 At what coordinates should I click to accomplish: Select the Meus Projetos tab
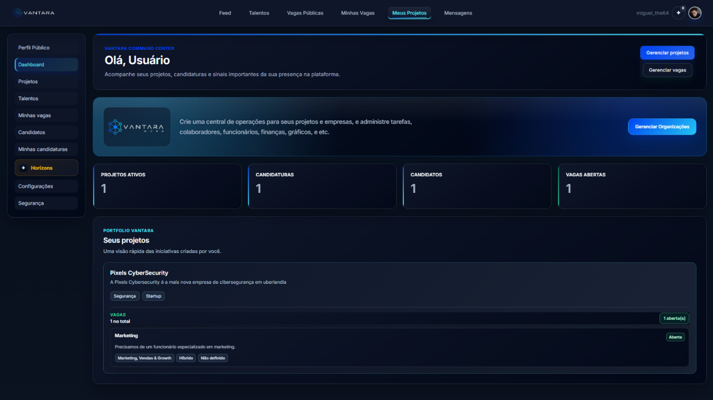click(410, 13)
